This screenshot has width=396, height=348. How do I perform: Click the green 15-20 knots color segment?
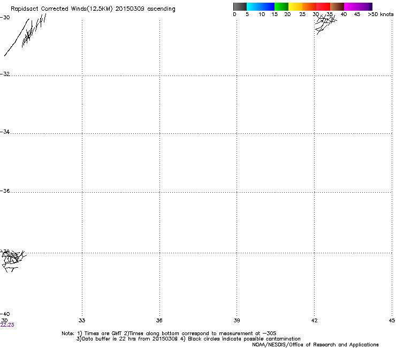pyautogui.click(x=281, y=6)
